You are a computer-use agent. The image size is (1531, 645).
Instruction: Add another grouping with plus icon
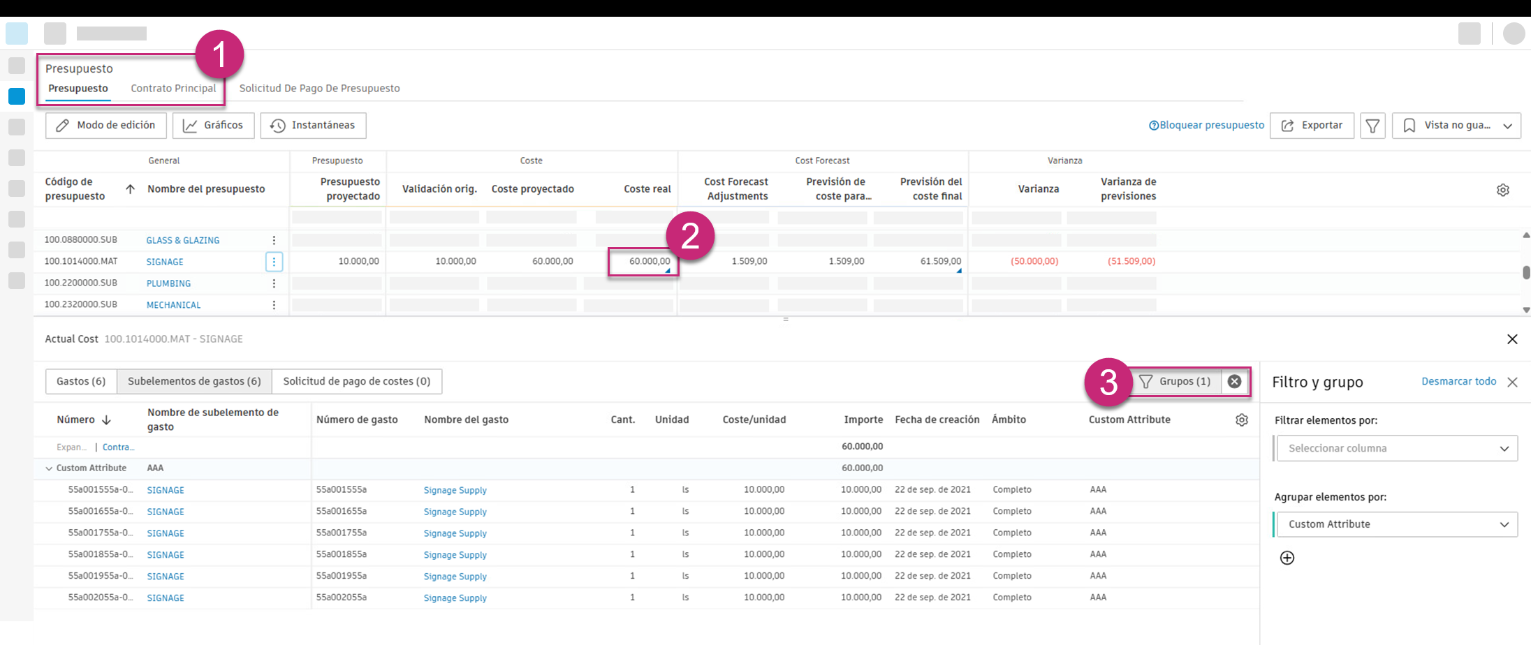(x=1287, y=558)
